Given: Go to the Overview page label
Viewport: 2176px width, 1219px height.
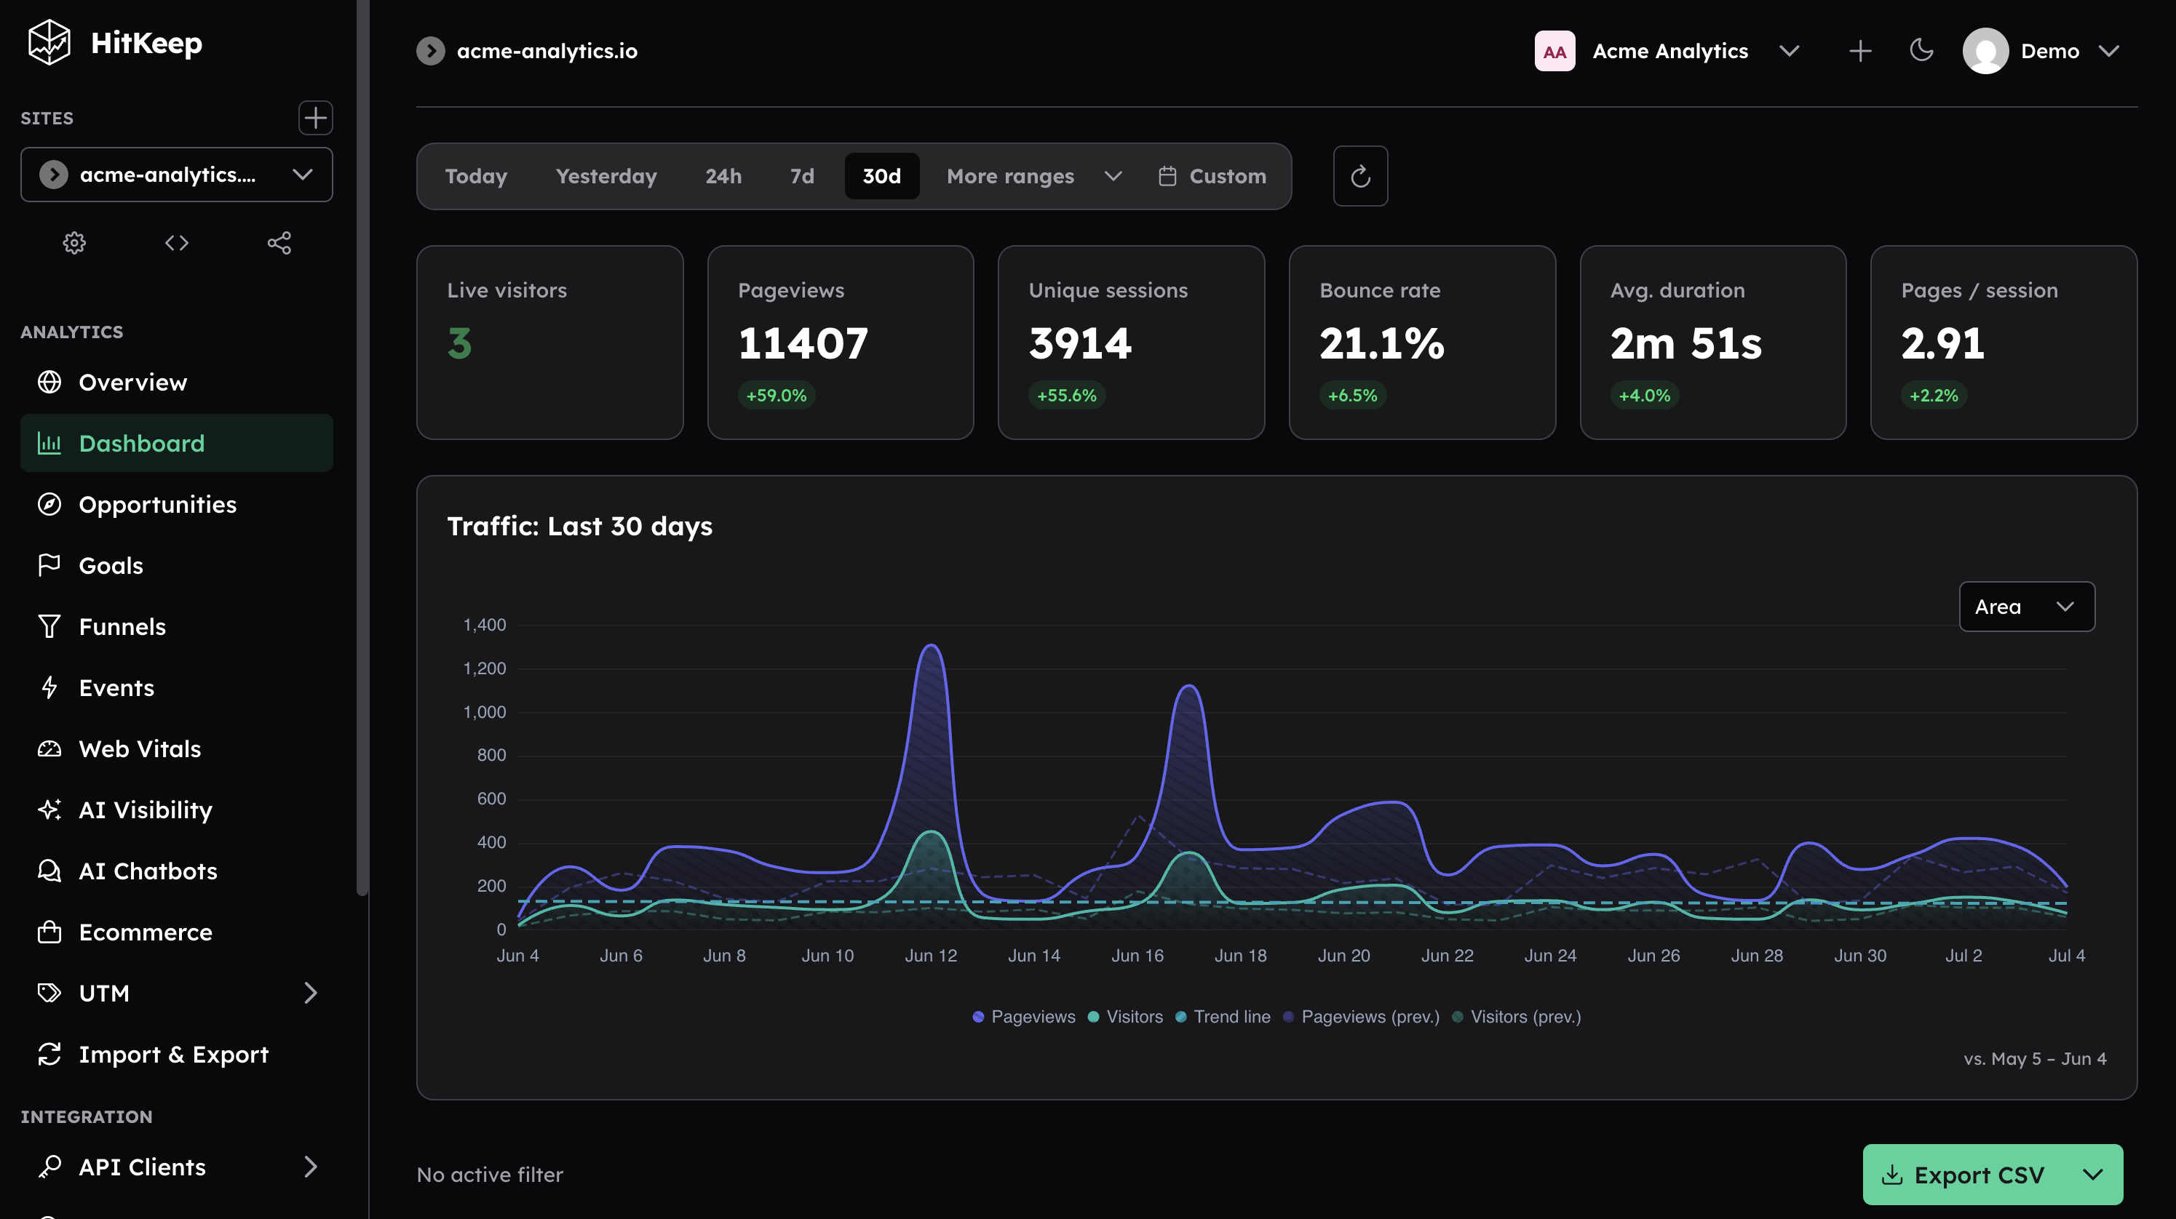Looking at the screenshot, I should 132,383.
